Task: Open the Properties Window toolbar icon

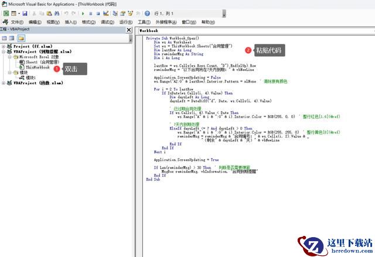Action: 122,13
